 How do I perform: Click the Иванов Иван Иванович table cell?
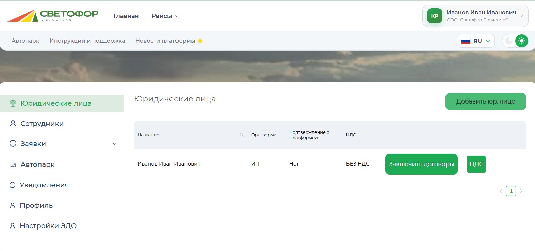[x=169, y=164]
